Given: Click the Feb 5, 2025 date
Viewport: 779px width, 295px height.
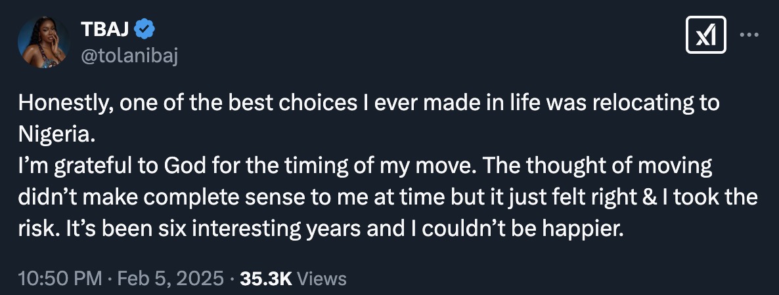Looking at the screenshot, I should click(x=169, y=279).
